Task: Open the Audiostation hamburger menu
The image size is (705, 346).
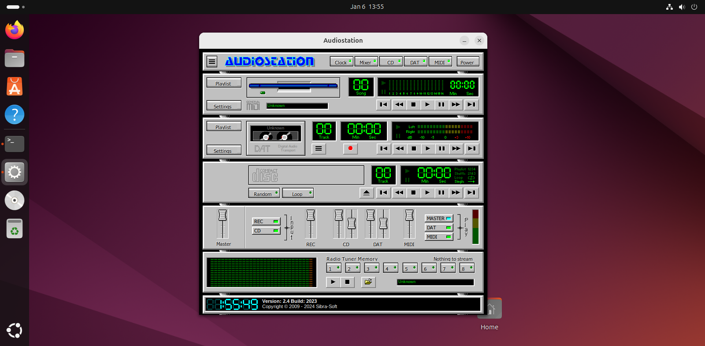Action: (212, 62)
